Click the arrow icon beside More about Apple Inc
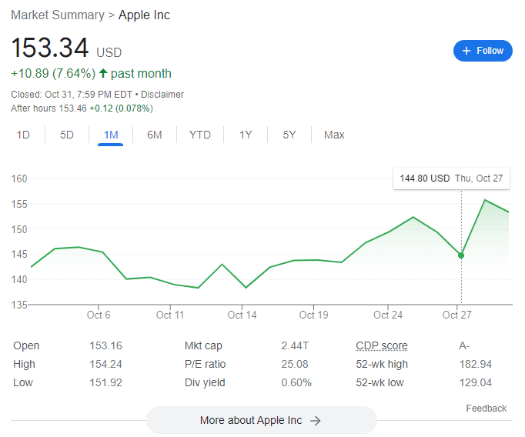 (x=316, y=421)
